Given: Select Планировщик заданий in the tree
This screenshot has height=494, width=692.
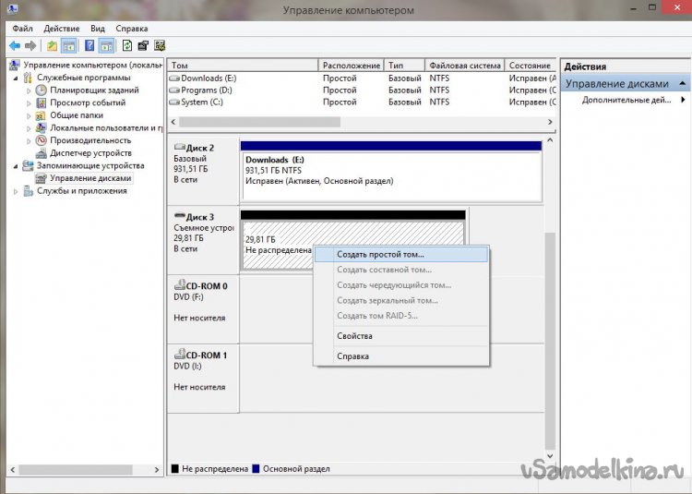Looking at the screenshot, I should point(93,90).
